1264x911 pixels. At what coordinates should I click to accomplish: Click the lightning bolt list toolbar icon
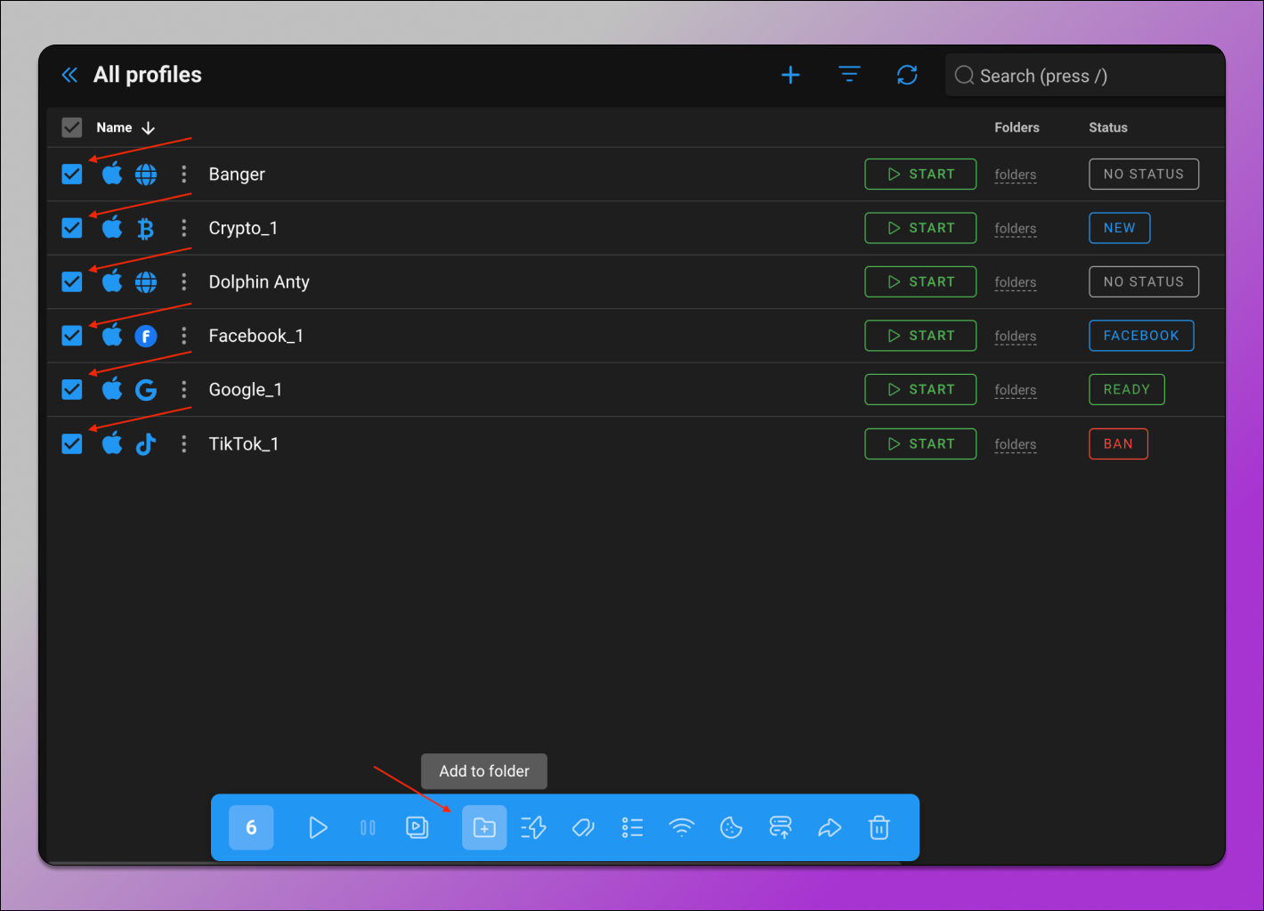pos(533,827)
